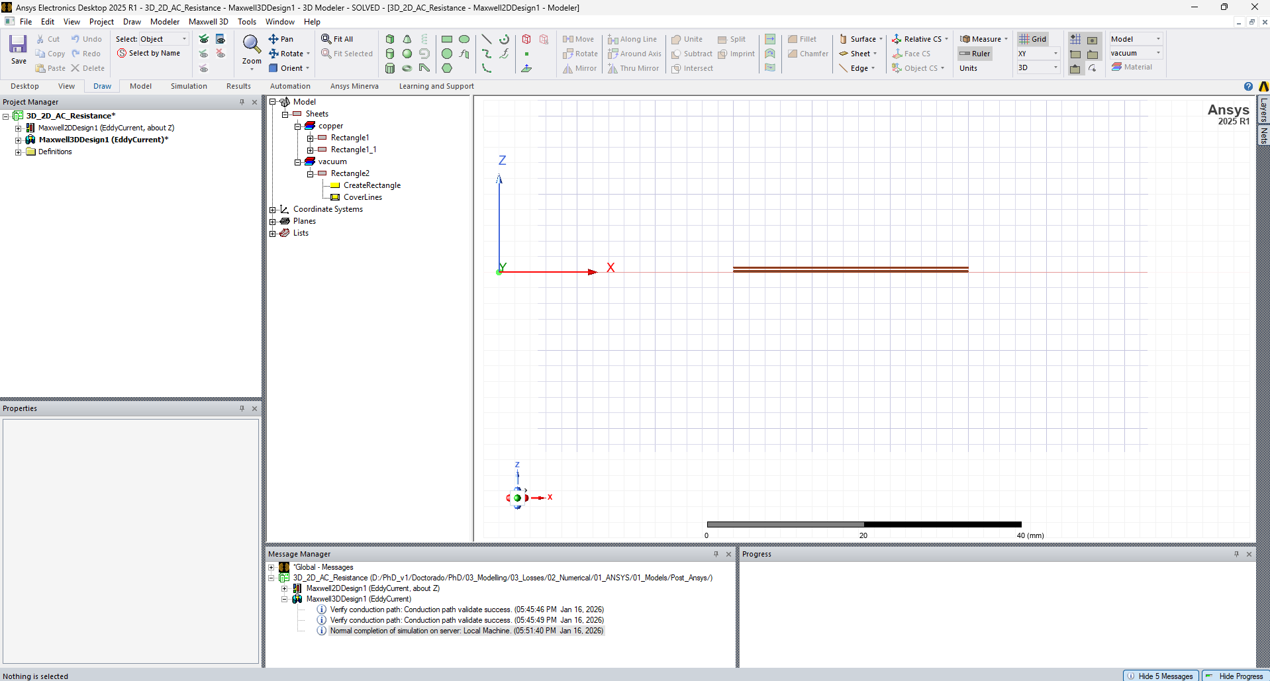Click the Hide 5 Messages button
This screenshot has width=1270, height=681.
[x=1160, y=676]
